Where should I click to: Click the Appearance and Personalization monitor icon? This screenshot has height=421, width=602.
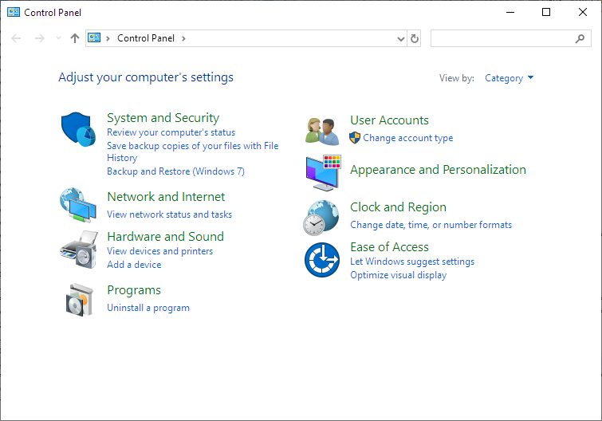click(323, 172)
